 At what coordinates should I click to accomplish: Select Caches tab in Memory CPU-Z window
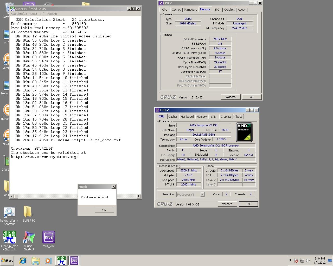coord(176,10)
